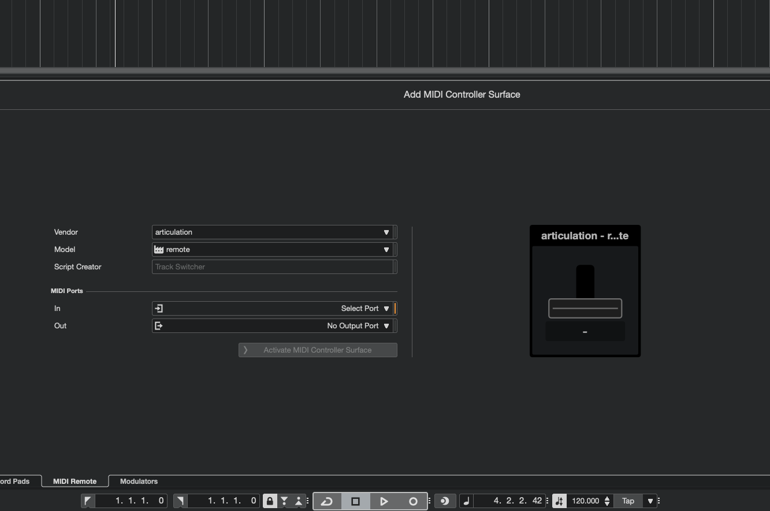The image size is (770, 511).
Task: Click the value display below the fader
Action: pos(585,332)
